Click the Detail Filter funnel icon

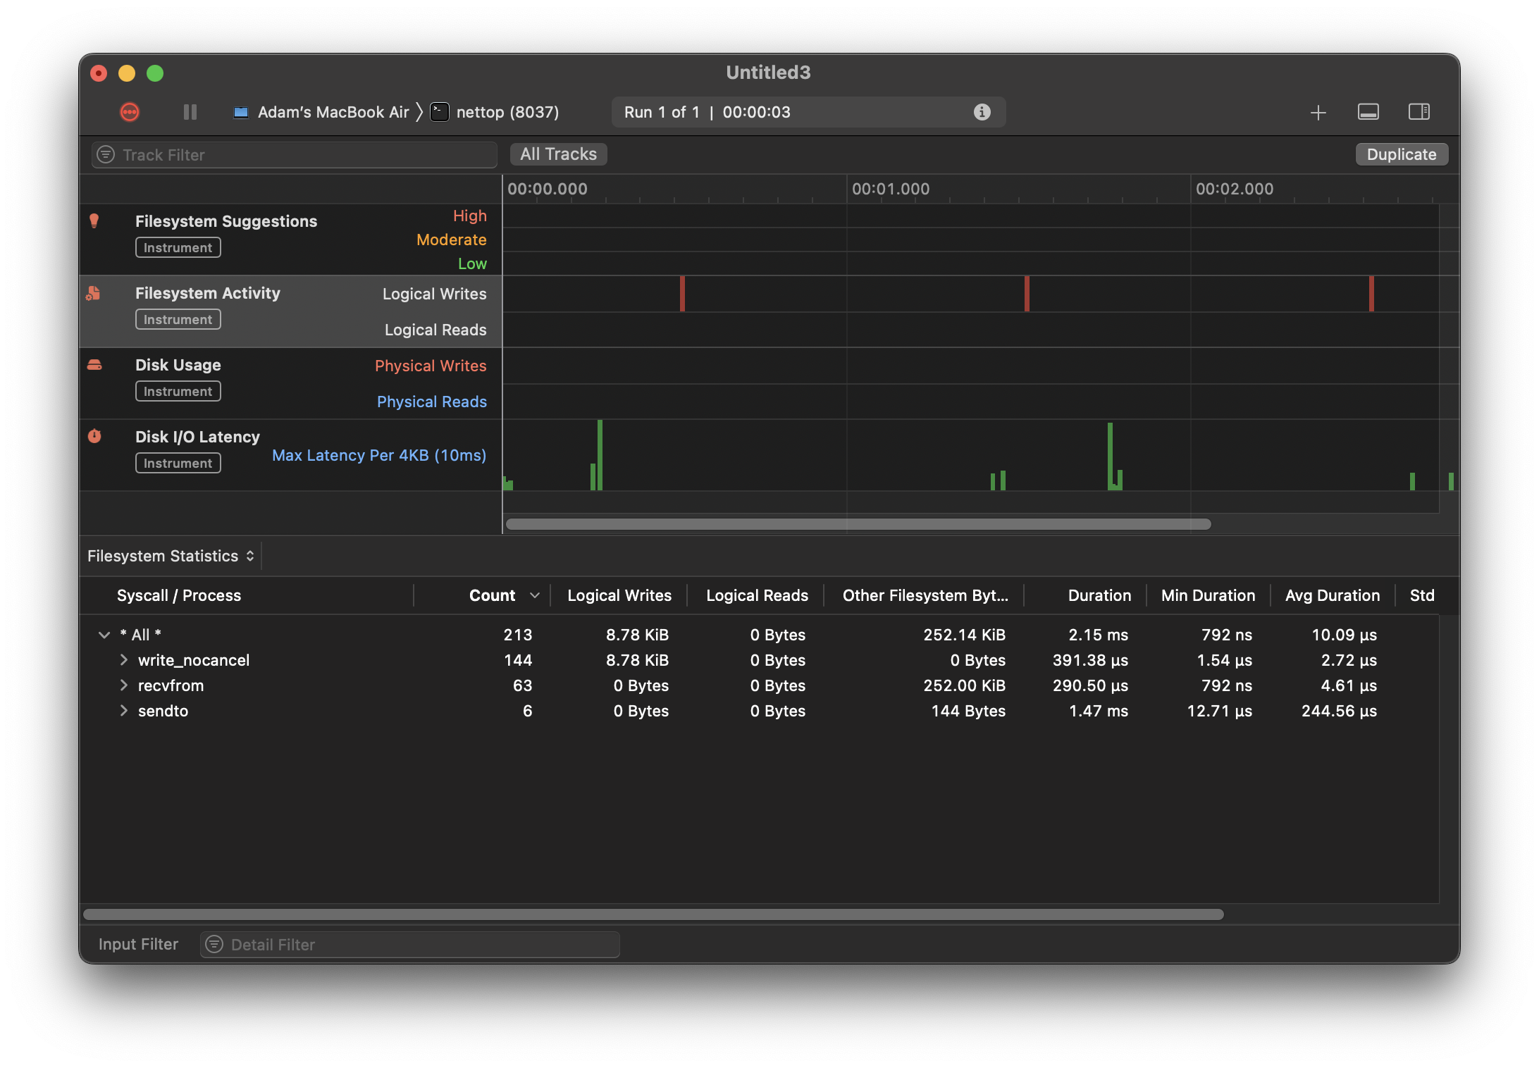(x=214, y=944)
